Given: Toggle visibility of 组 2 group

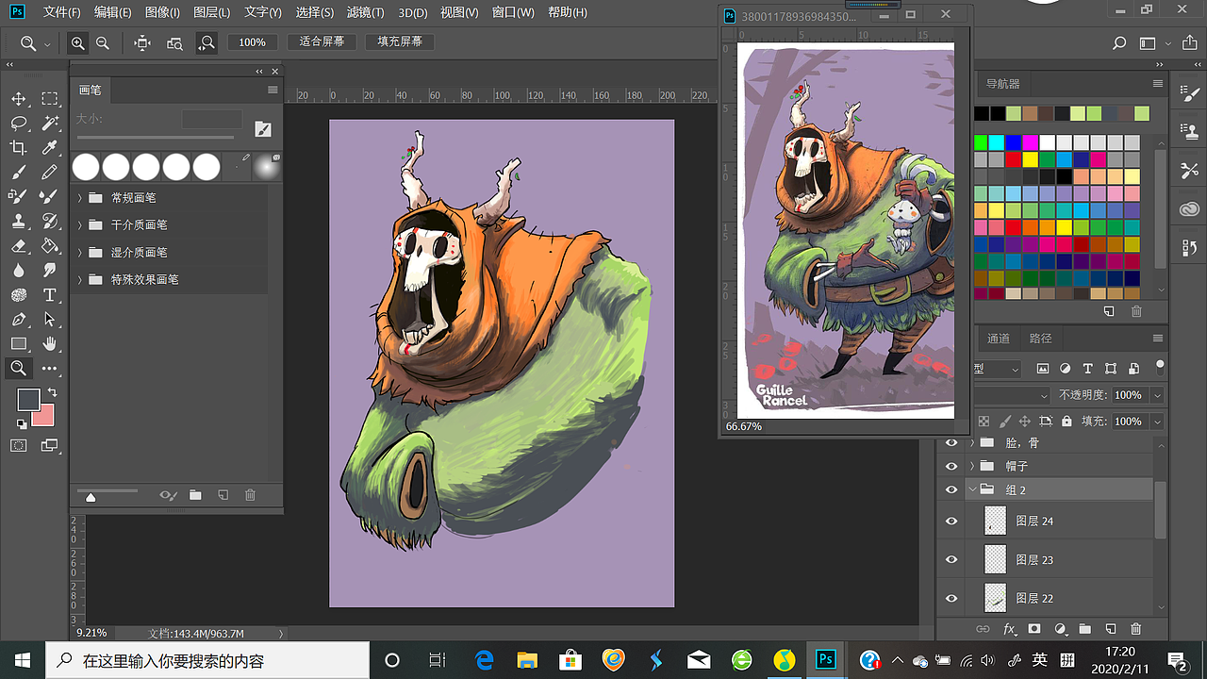Looking at the screenshot, I should point(951,489).
